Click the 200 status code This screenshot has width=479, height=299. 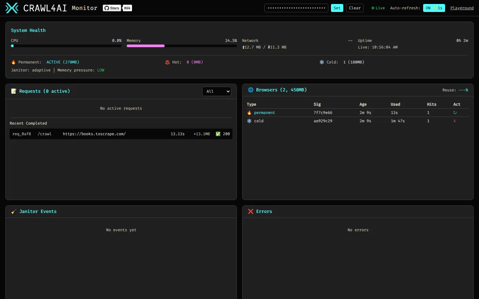coord(226,134)
